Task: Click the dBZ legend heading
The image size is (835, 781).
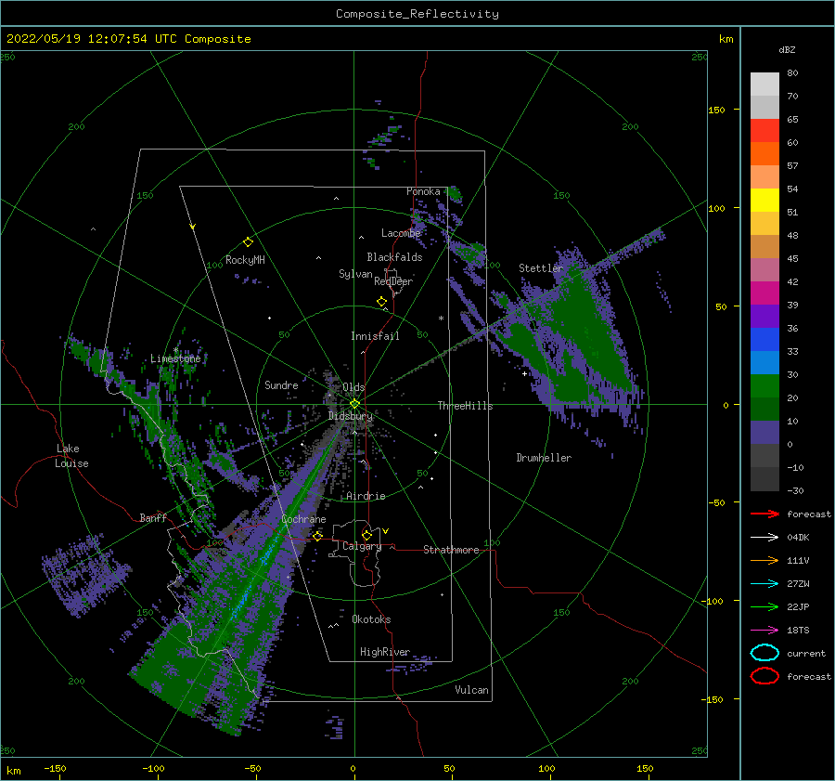Action: (x=787, y=49)
